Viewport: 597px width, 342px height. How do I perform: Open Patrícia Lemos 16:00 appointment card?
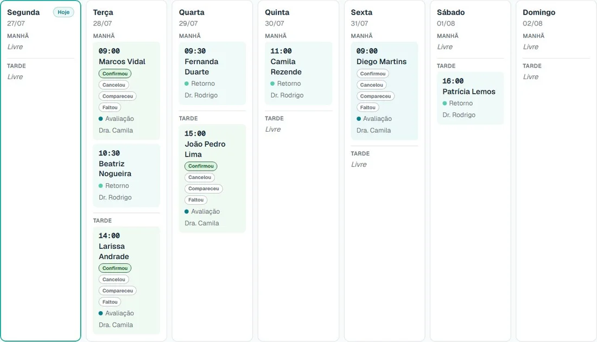(470, 98)
